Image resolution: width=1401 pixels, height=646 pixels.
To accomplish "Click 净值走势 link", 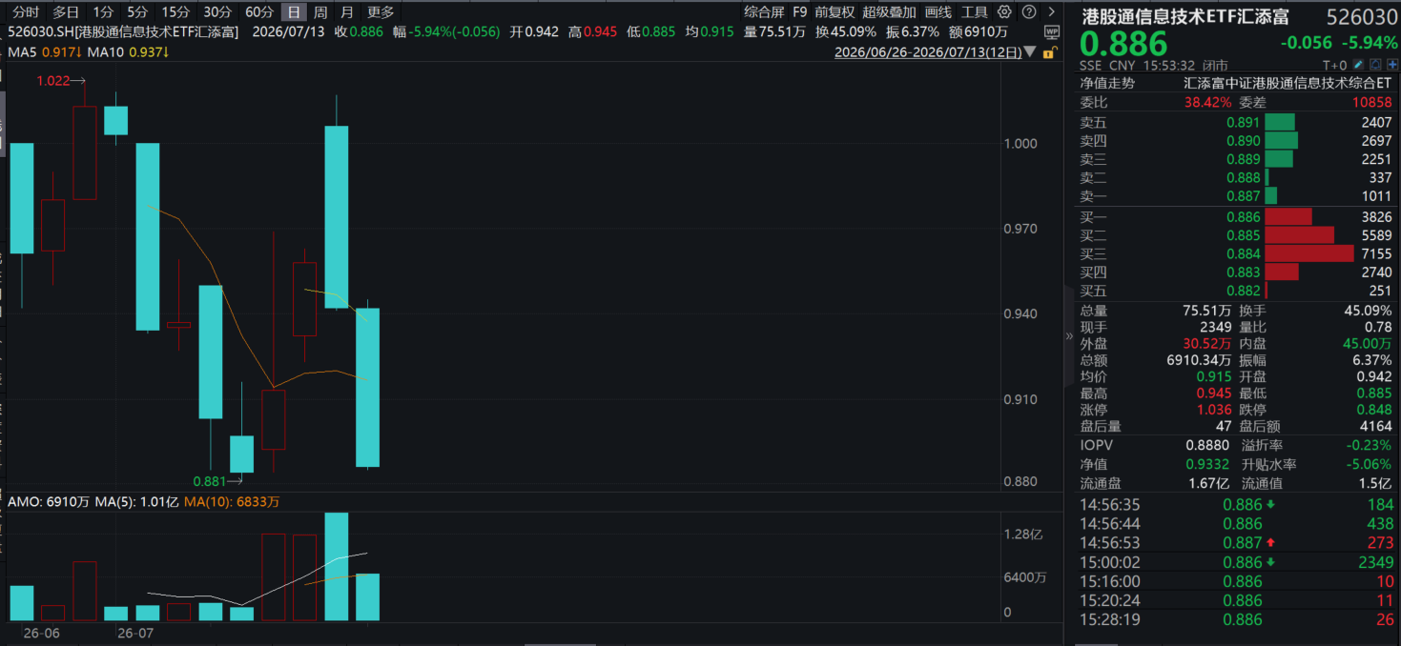I will 1107,83.
